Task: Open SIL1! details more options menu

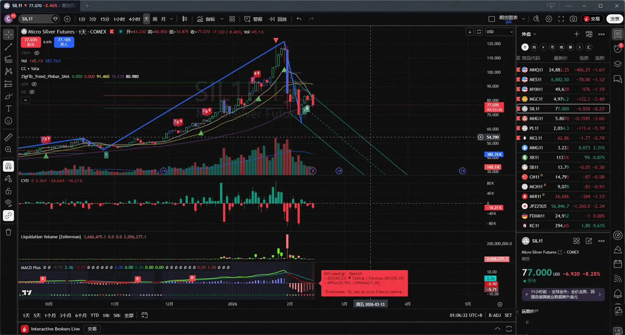Action: coord(601,241)
